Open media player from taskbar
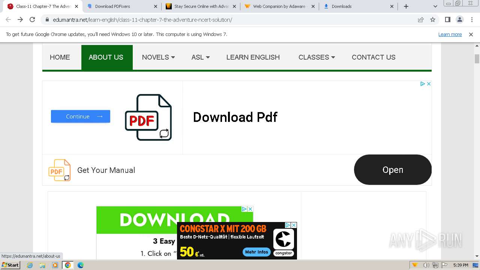 pos(55,265)
